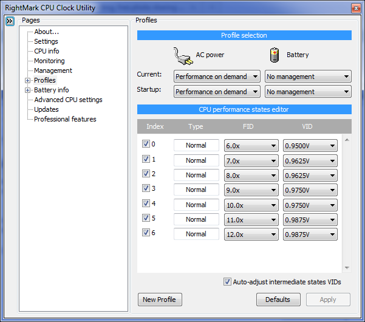Open the 7.0x FID dropdown
The height and width of the screenshot is (322, 365).
pos(251,160)
